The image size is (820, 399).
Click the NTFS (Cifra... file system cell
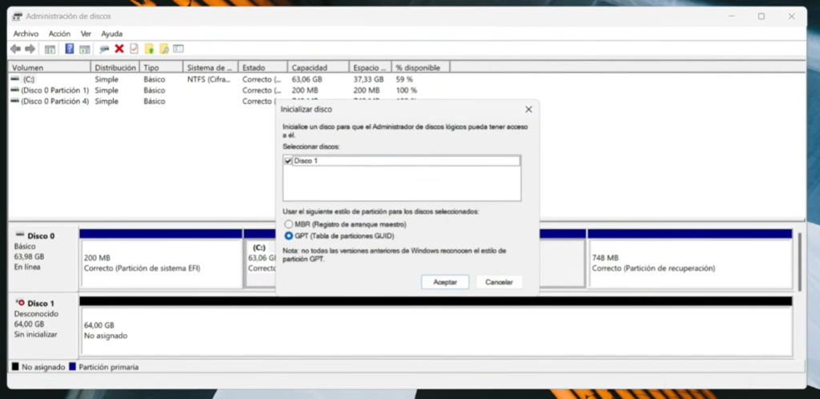point(211,79)
